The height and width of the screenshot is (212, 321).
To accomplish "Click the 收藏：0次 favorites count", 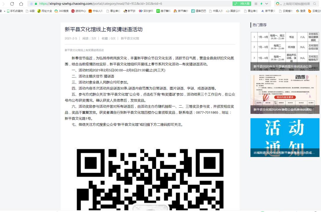I will click(x=109, y=38).
